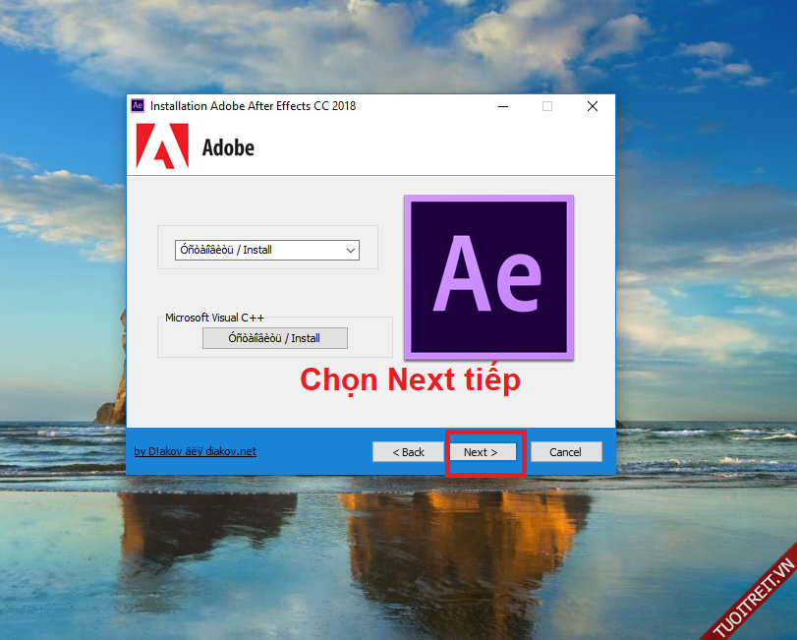Screen dimensions: 797x640
Task: Cancel the After Effects installation
Action: coord(566,452)
